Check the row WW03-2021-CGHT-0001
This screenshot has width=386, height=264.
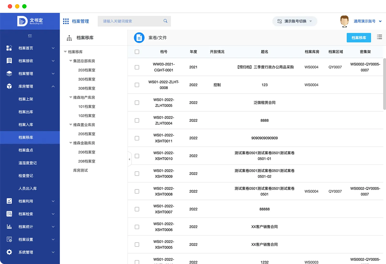[x=137, y=67]
